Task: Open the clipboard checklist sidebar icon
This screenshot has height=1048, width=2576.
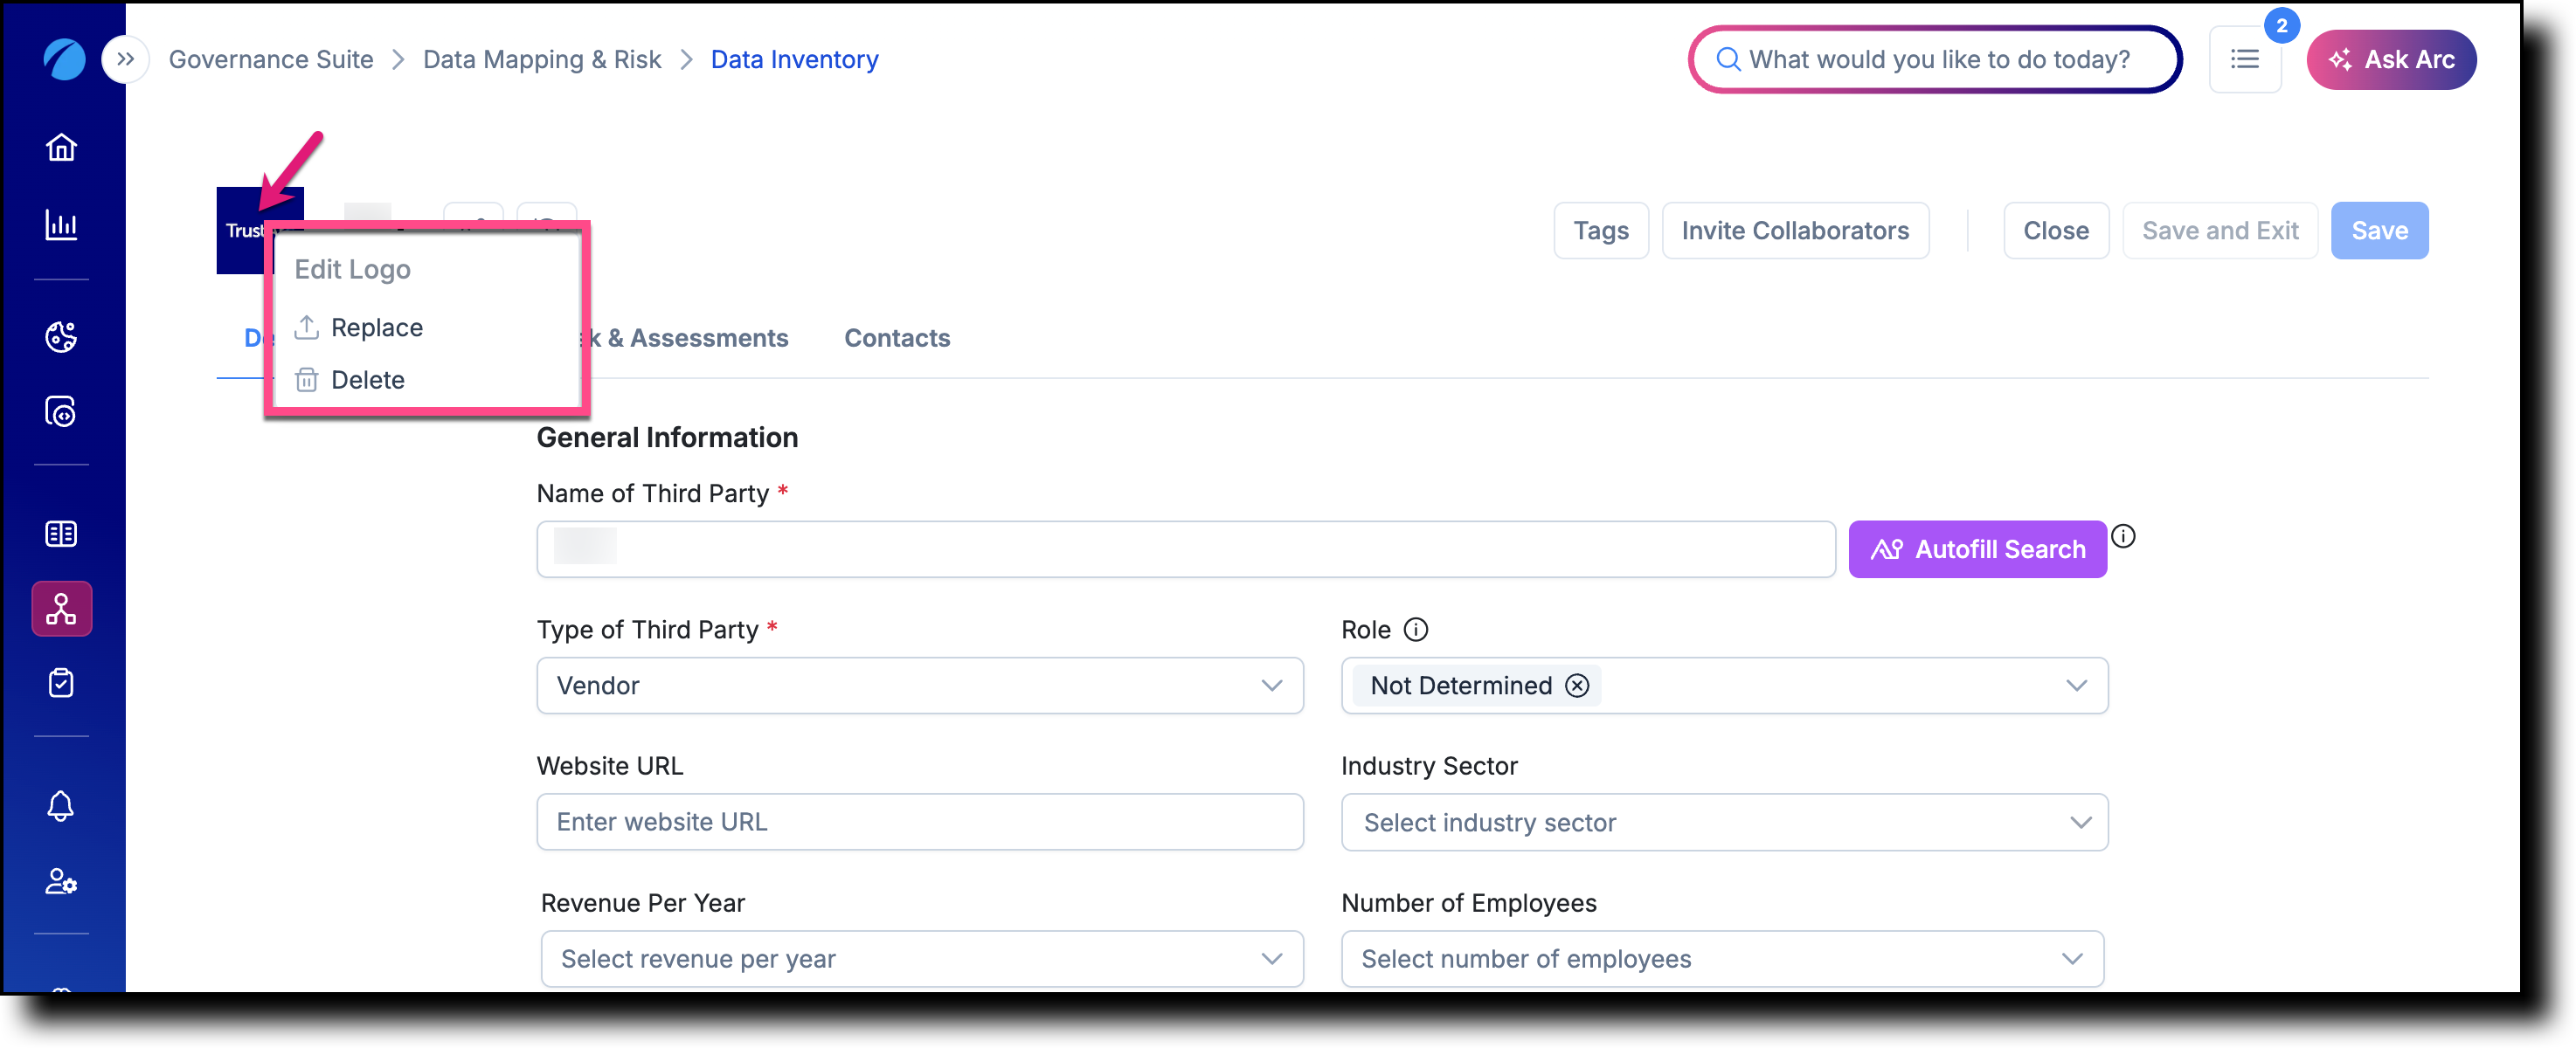Action: (61, 683)
